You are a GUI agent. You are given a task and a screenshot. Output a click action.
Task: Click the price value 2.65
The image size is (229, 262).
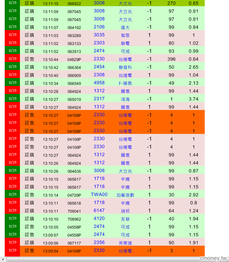(193, 67)
